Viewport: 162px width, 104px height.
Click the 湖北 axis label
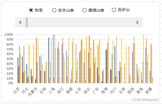click(x=87, y=91)
